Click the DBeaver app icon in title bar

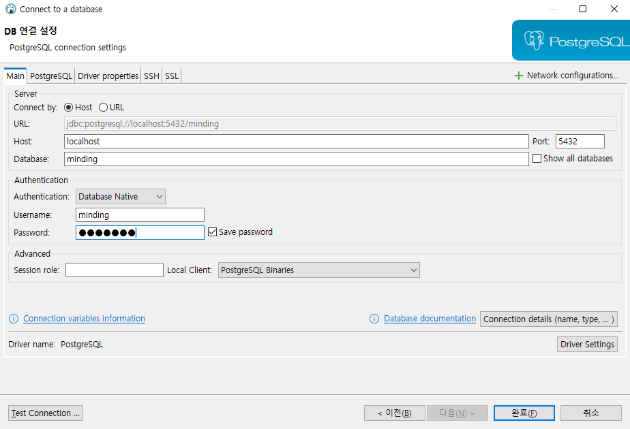(x=11, y=9)
